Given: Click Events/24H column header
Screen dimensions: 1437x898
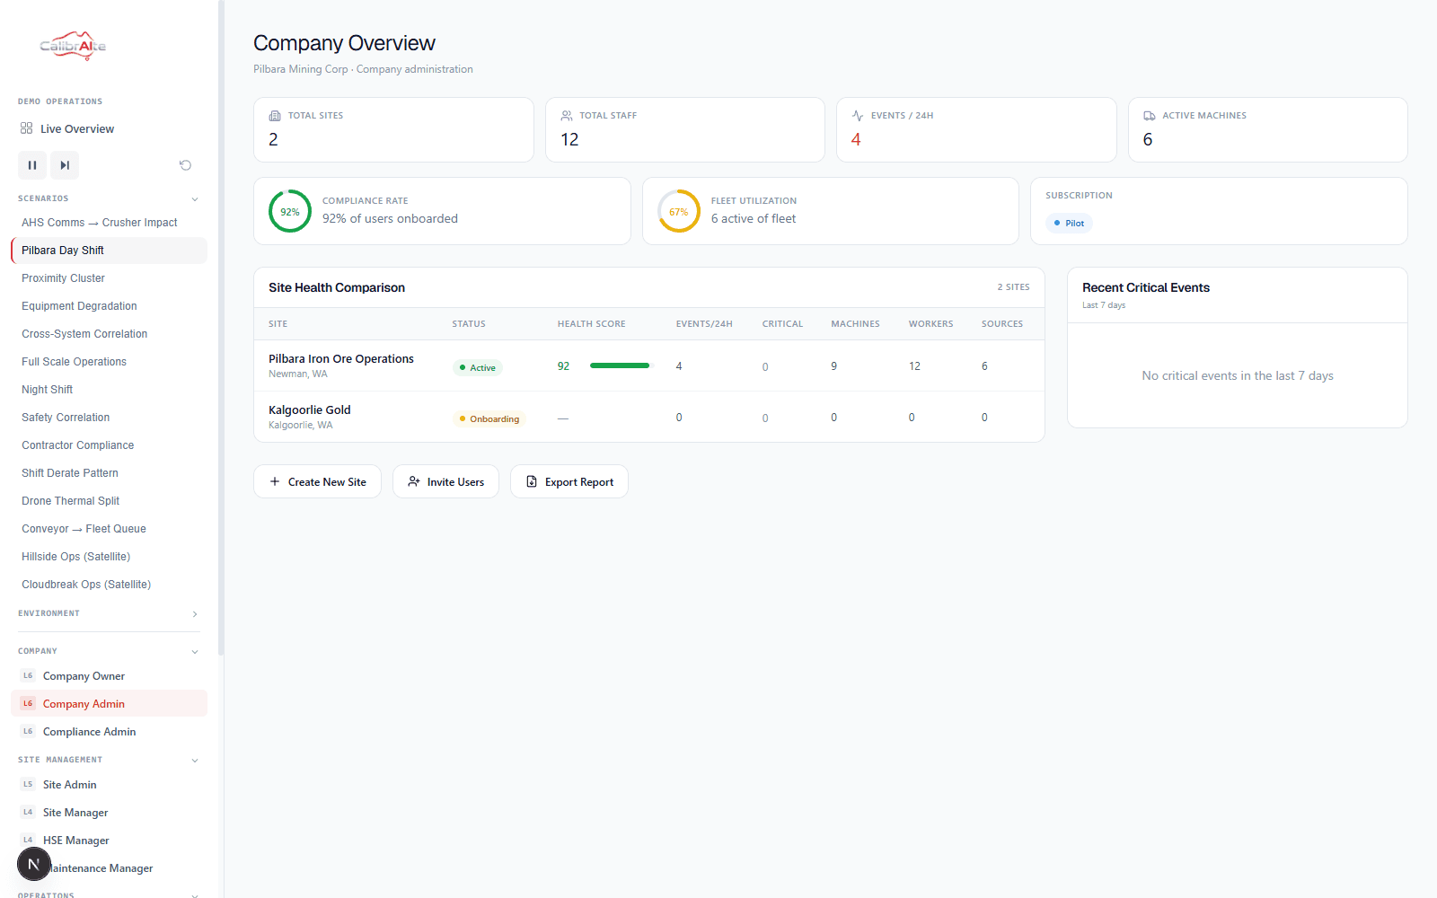Looking at the screenshot, I should click(x=704, y=323).
